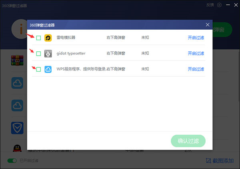Open settings gear in main window
Image resolution: width=240 pixels, height=169 pixels.
click(x=219, y=5)
